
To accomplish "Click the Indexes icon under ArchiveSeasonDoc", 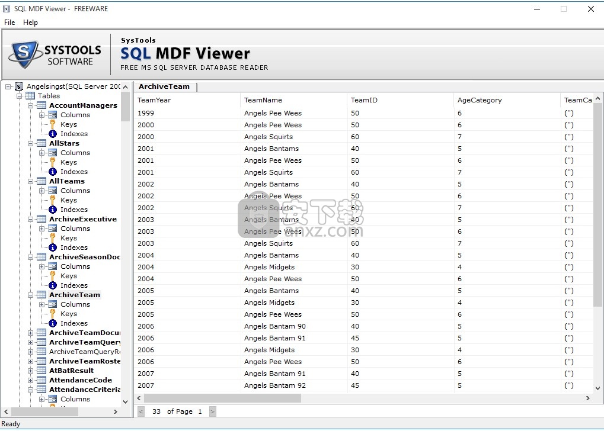I will coord(53,285).
